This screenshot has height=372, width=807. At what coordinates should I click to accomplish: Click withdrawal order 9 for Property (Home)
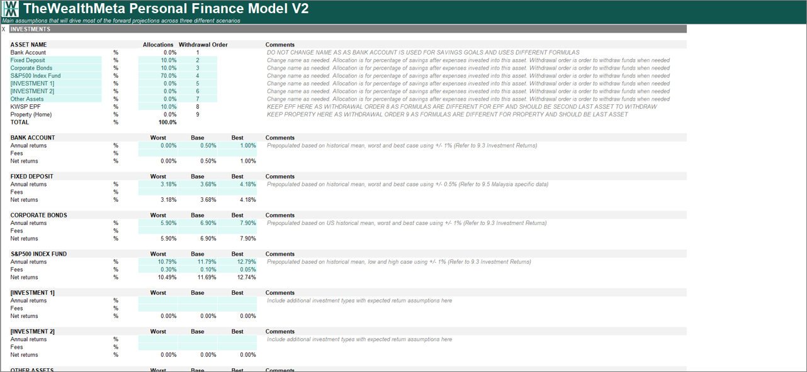(x=198, y=114)
